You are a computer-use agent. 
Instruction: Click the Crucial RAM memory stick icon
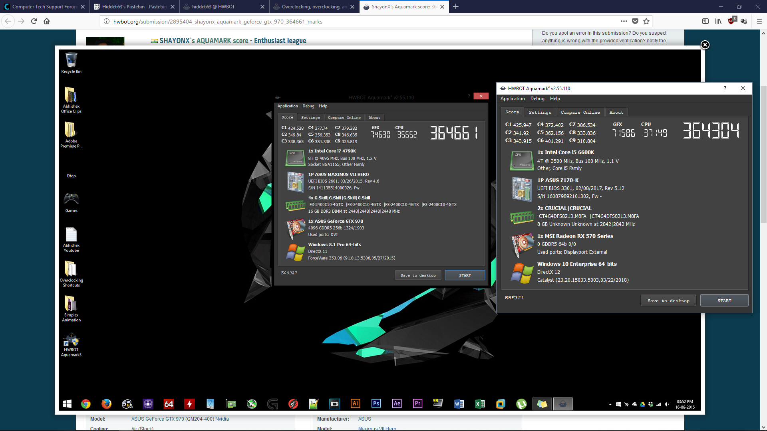522,217
